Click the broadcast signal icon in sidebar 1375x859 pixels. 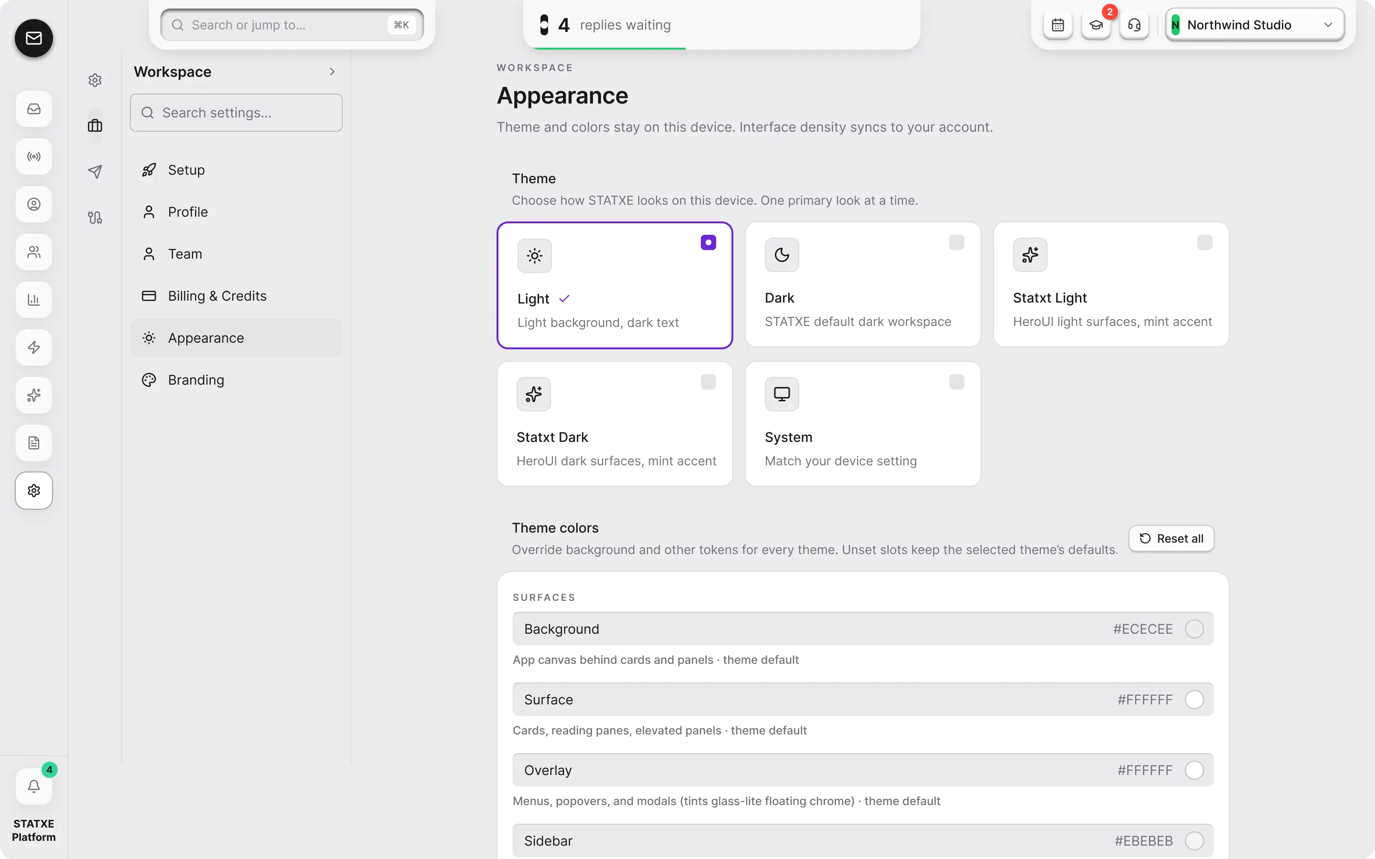(x=34, y=157)
